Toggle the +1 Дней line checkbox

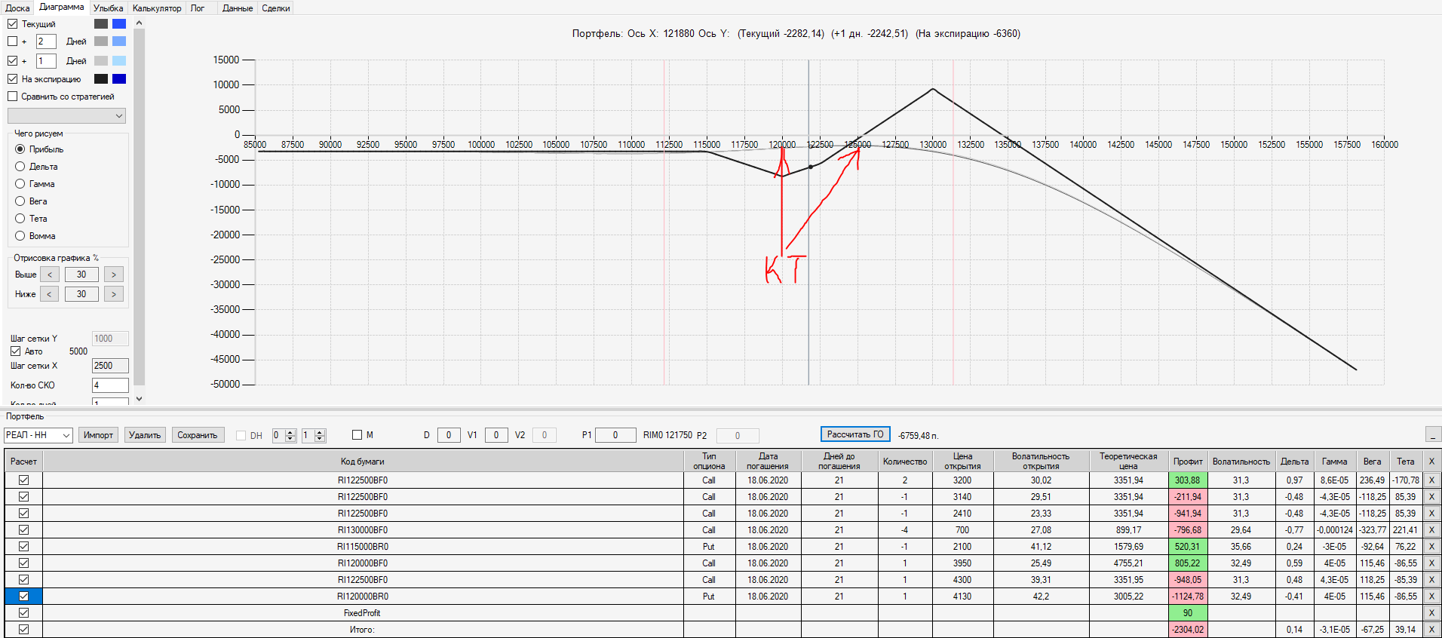pos(13,61)
